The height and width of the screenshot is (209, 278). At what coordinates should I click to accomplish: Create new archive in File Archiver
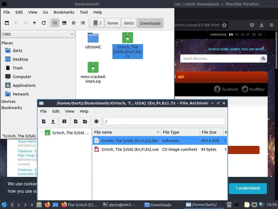tap(44, 121)
